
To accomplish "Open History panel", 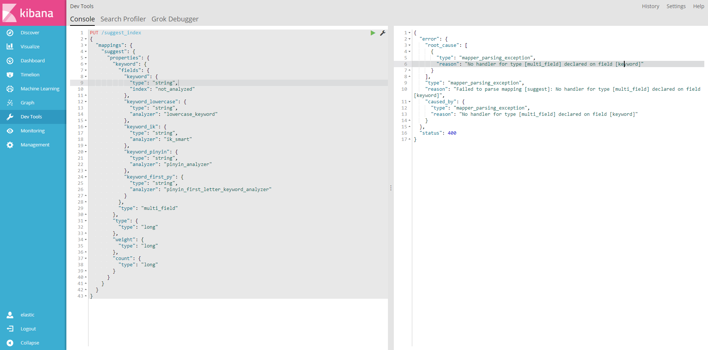I will point(650,6).
